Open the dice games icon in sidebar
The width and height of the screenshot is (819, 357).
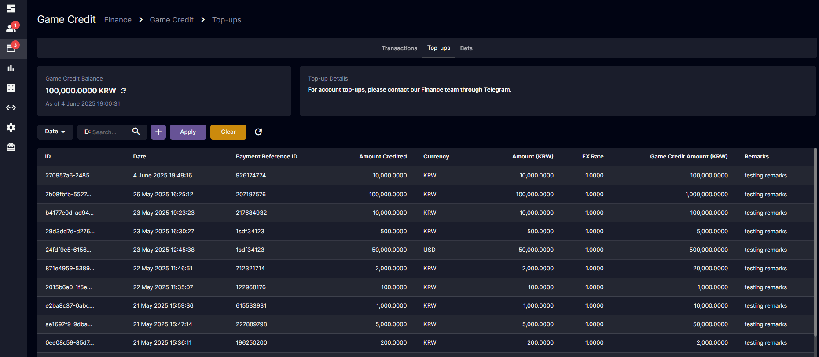coord(11,88)
